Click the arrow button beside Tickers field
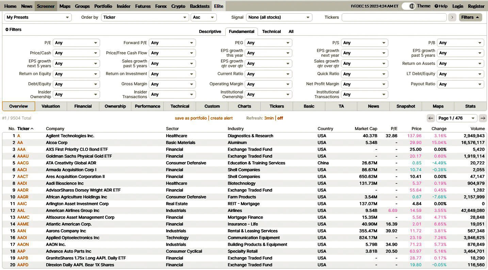This screenshot has width=488, height=270. (452, 17)
